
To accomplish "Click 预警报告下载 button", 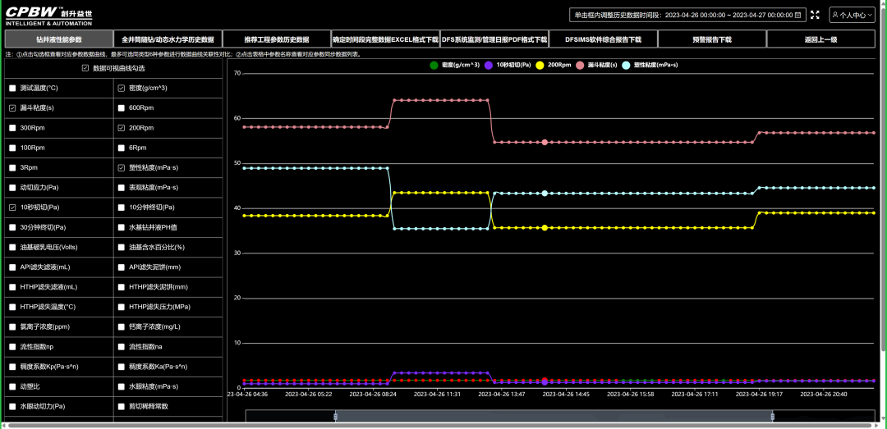I will tap(712, 39).
